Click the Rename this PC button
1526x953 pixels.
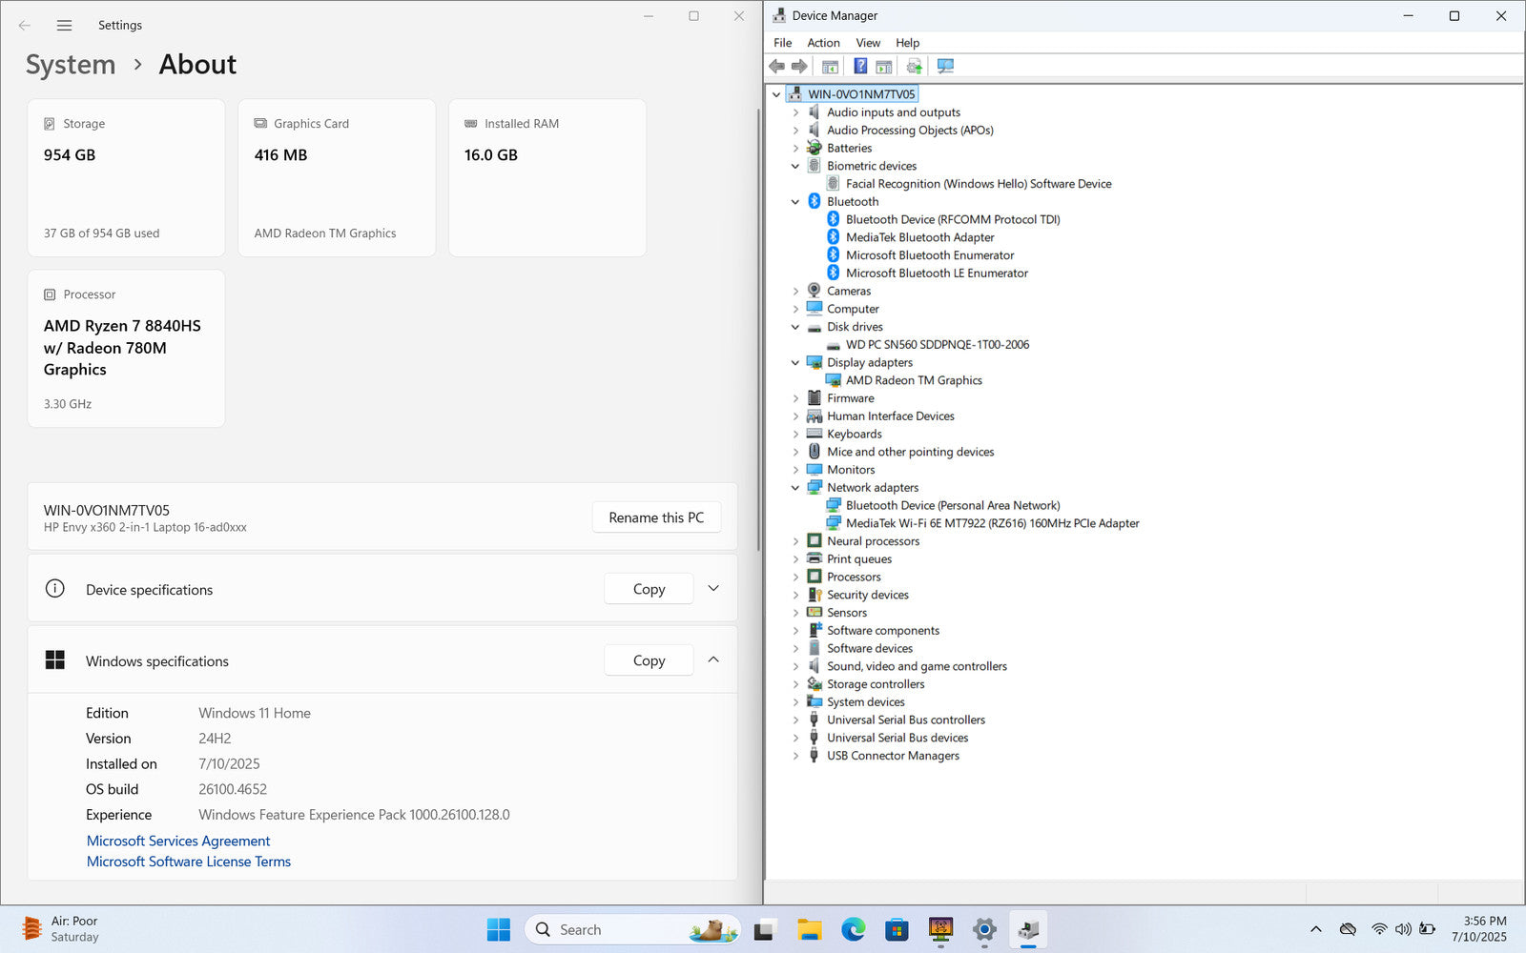[x=656, y=517]
